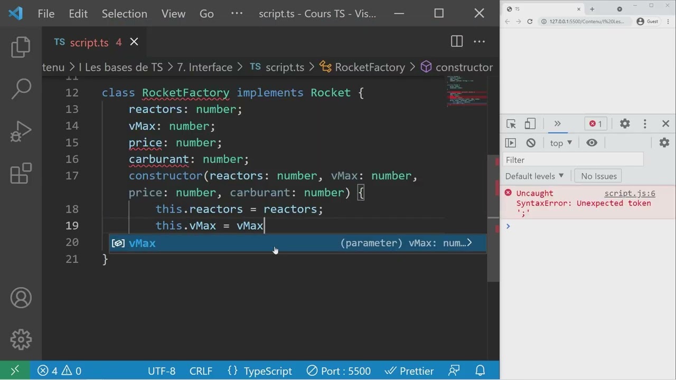Open the errors and warnings count in status bar
Screen dimensions: 676x380
(59, 371)
